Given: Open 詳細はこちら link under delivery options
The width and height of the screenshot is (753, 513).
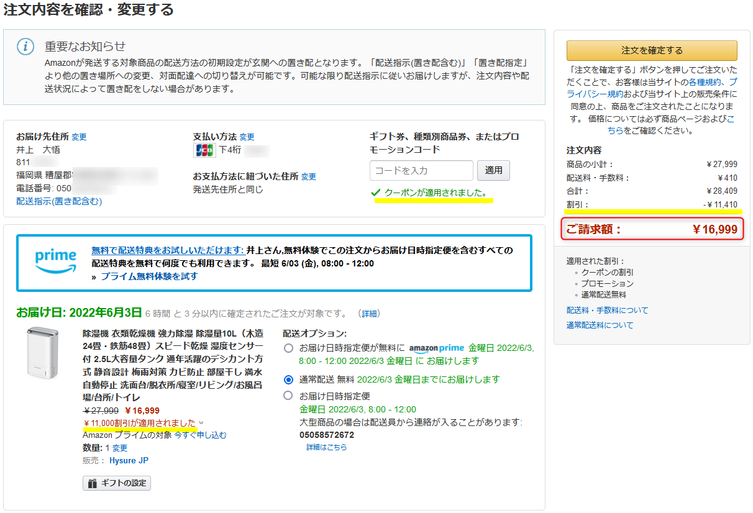Looking at the screenshot, I should [x=326, y=447].
